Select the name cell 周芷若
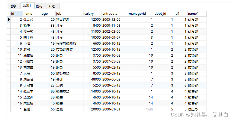 click(32, 79)
